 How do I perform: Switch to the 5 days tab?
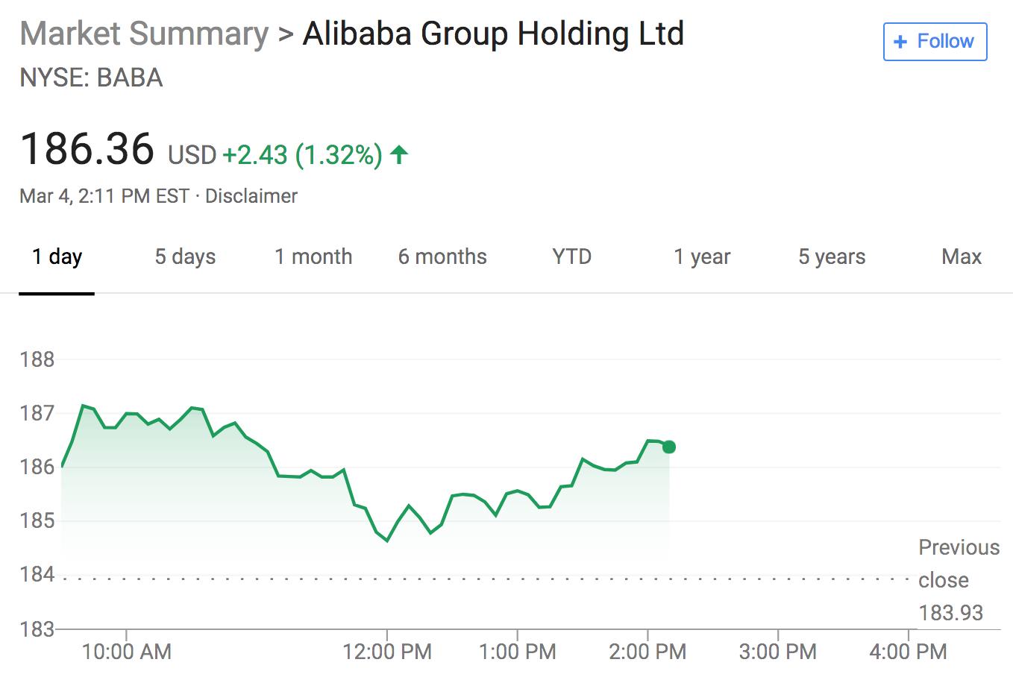click(185, 257)
